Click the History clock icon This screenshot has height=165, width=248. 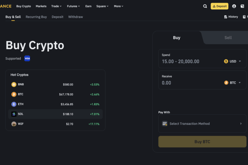point(226,17)
